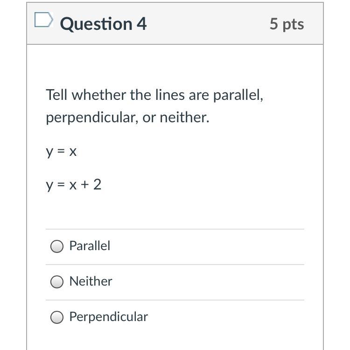The height and width of the screenshot is (350, 350).
Task: Choose the Neither radio button
Action: point(57,282)
